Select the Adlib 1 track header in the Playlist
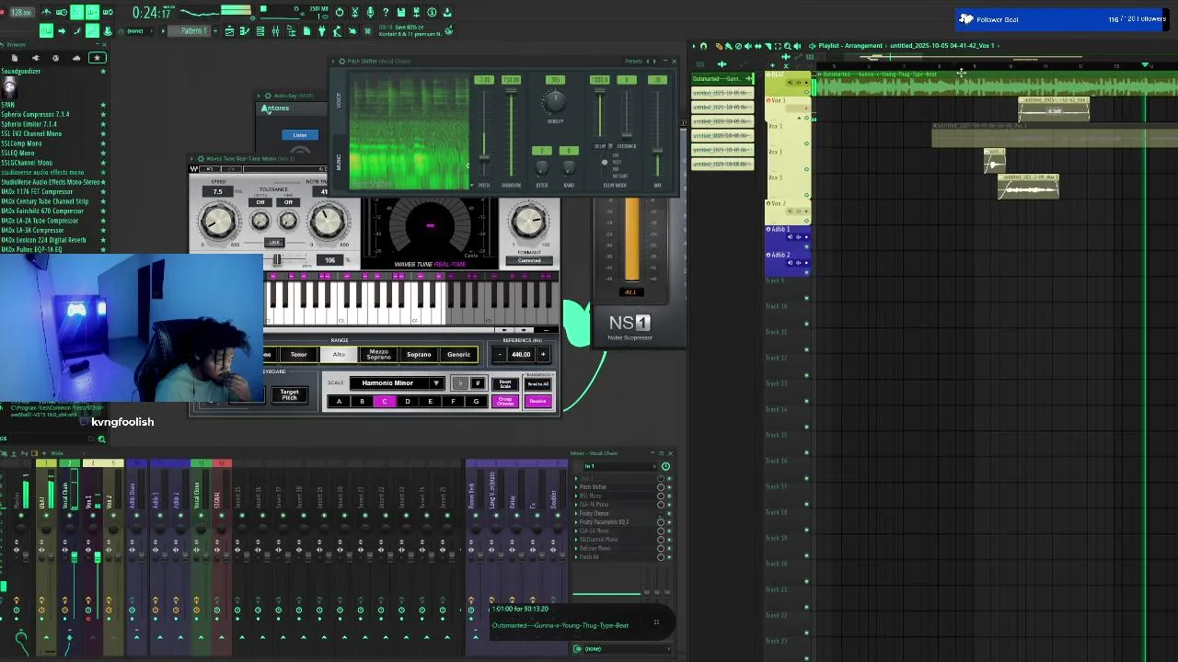Viewport: 1178px width, 662px height. point(788,236)
